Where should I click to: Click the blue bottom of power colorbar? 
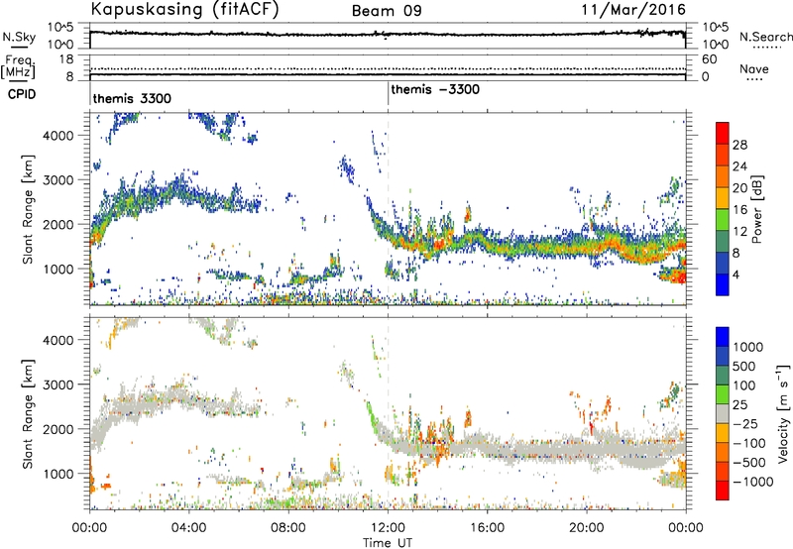pyautogui.click(x=723, y=285)
